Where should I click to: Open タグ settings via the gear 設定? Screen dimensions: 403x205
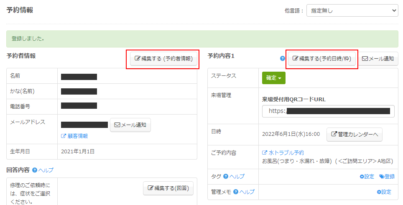[x=367, y=176]
